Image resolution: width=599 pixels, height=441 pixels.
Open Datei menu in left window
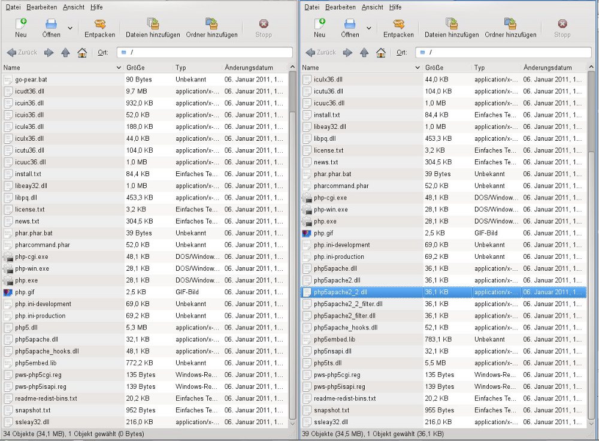point(13,7)
